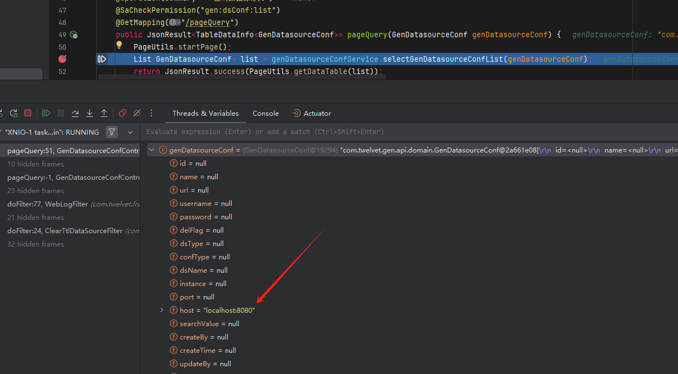Expand the host variable node

[x=162, y=311]
